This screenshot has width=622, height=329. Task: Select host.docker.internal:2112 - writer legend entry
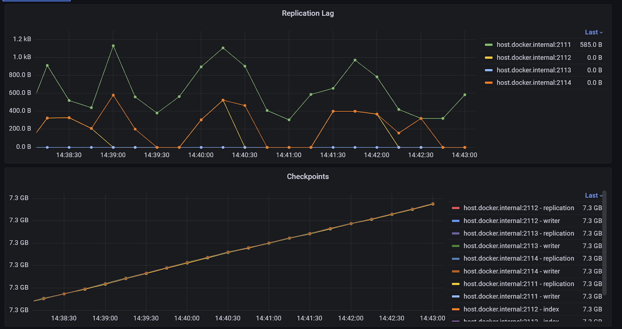[x=512, y=221]
